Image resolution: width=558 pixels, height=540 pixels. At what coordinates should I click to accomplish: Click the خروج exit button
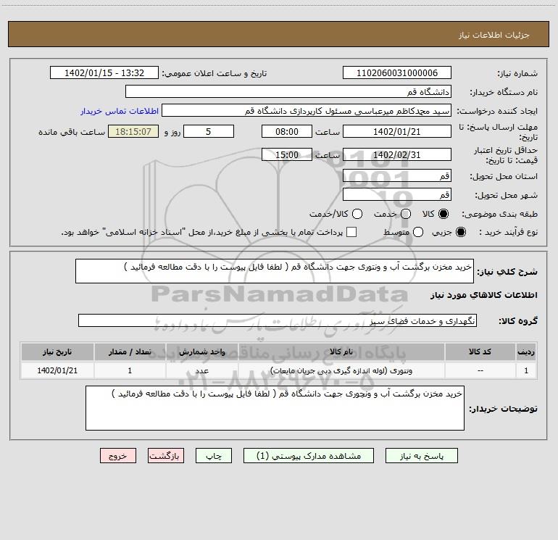pyautogui.click(x=118, y=456)
